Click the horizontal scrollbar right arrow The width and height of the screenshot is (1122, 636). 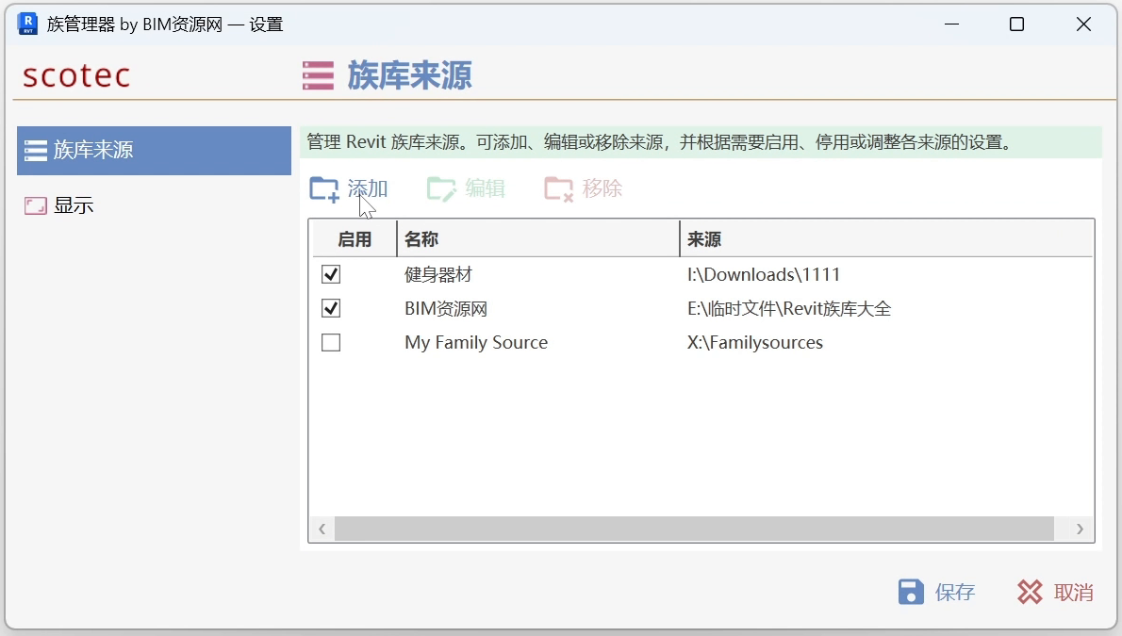point(1080,529)
